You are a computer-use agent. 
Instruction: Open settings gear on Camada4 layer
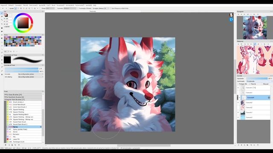point(269,97)
